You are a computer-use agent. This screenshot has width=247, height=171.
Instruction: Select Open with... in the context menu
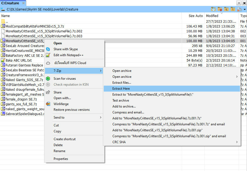74,98
